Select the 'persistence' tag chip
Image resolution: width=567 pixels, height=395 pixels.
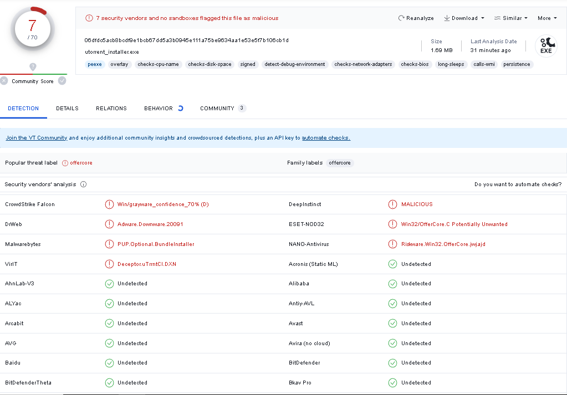click(517, 64)
